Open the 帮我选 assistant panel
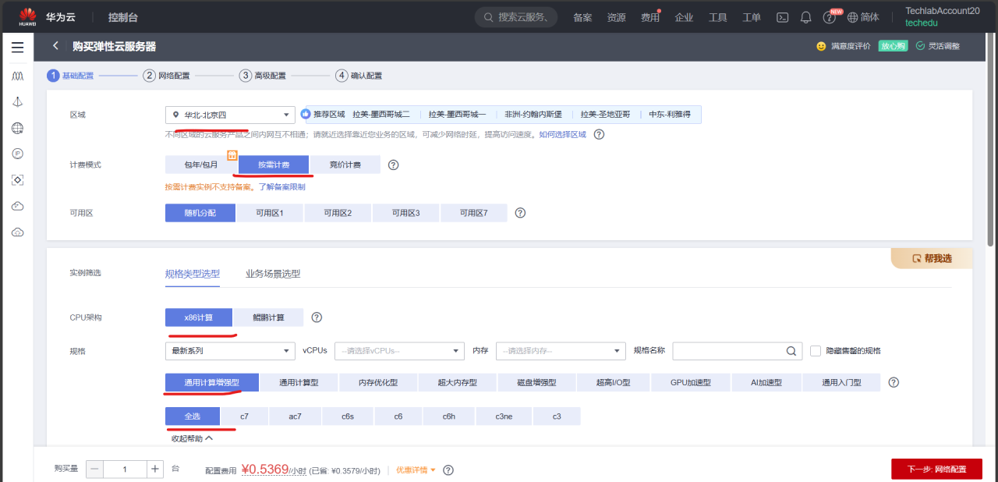Image resolution: width=998 pixels, height=482 pixels. tap(932, 257)
